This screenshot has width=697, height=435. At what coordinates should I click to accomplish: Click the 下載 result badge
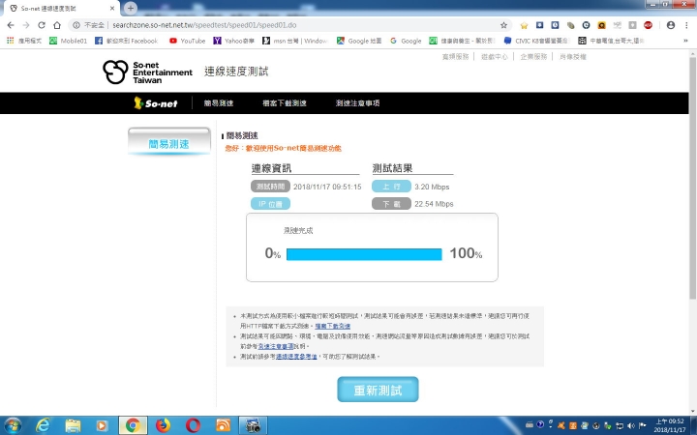click(391, 204)
